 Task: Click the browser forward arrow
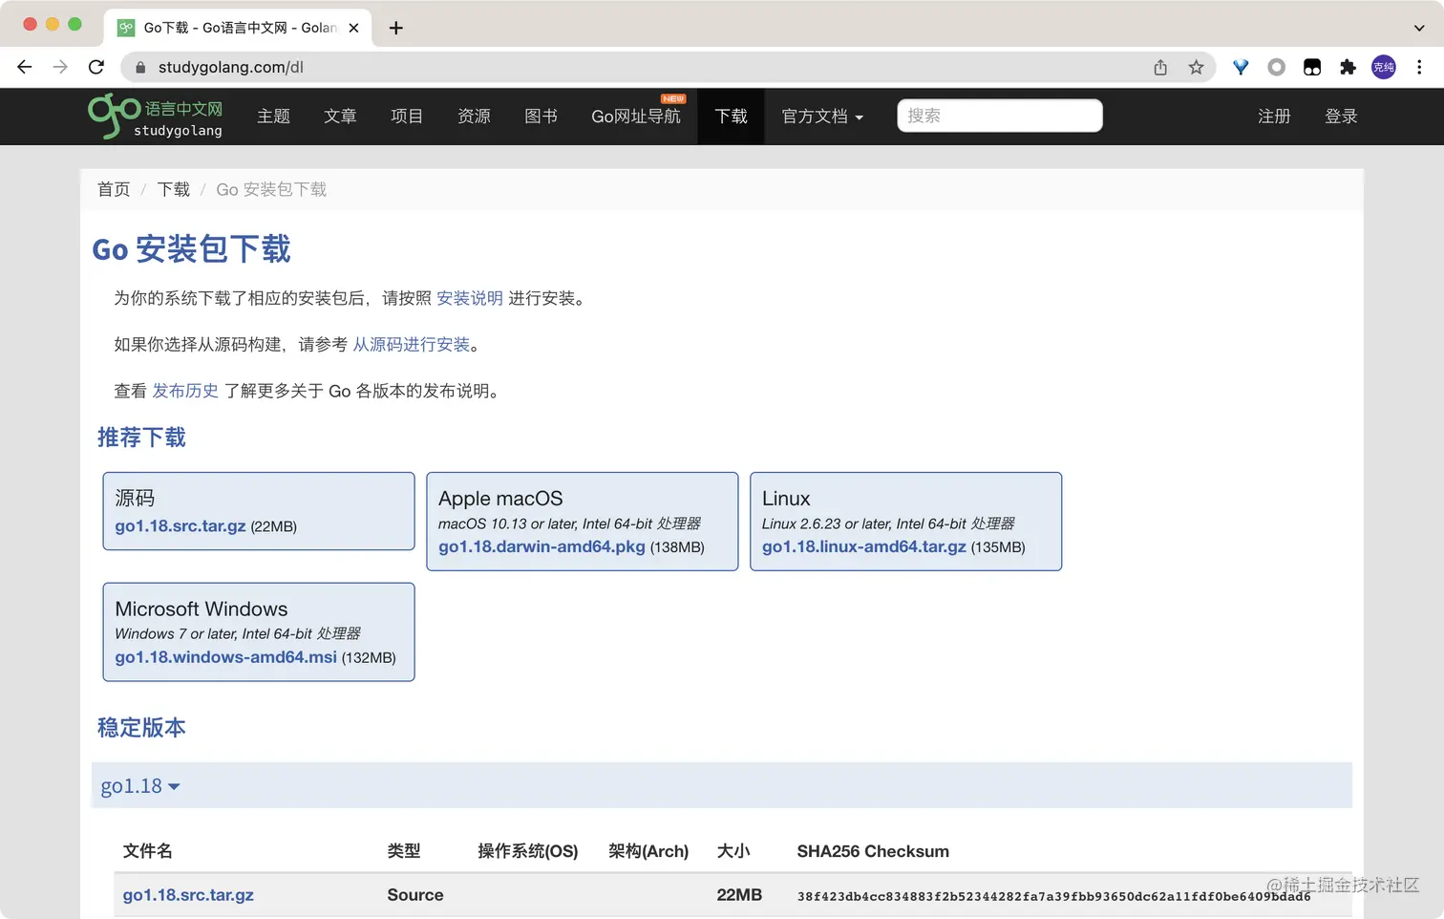pos(60,67)
